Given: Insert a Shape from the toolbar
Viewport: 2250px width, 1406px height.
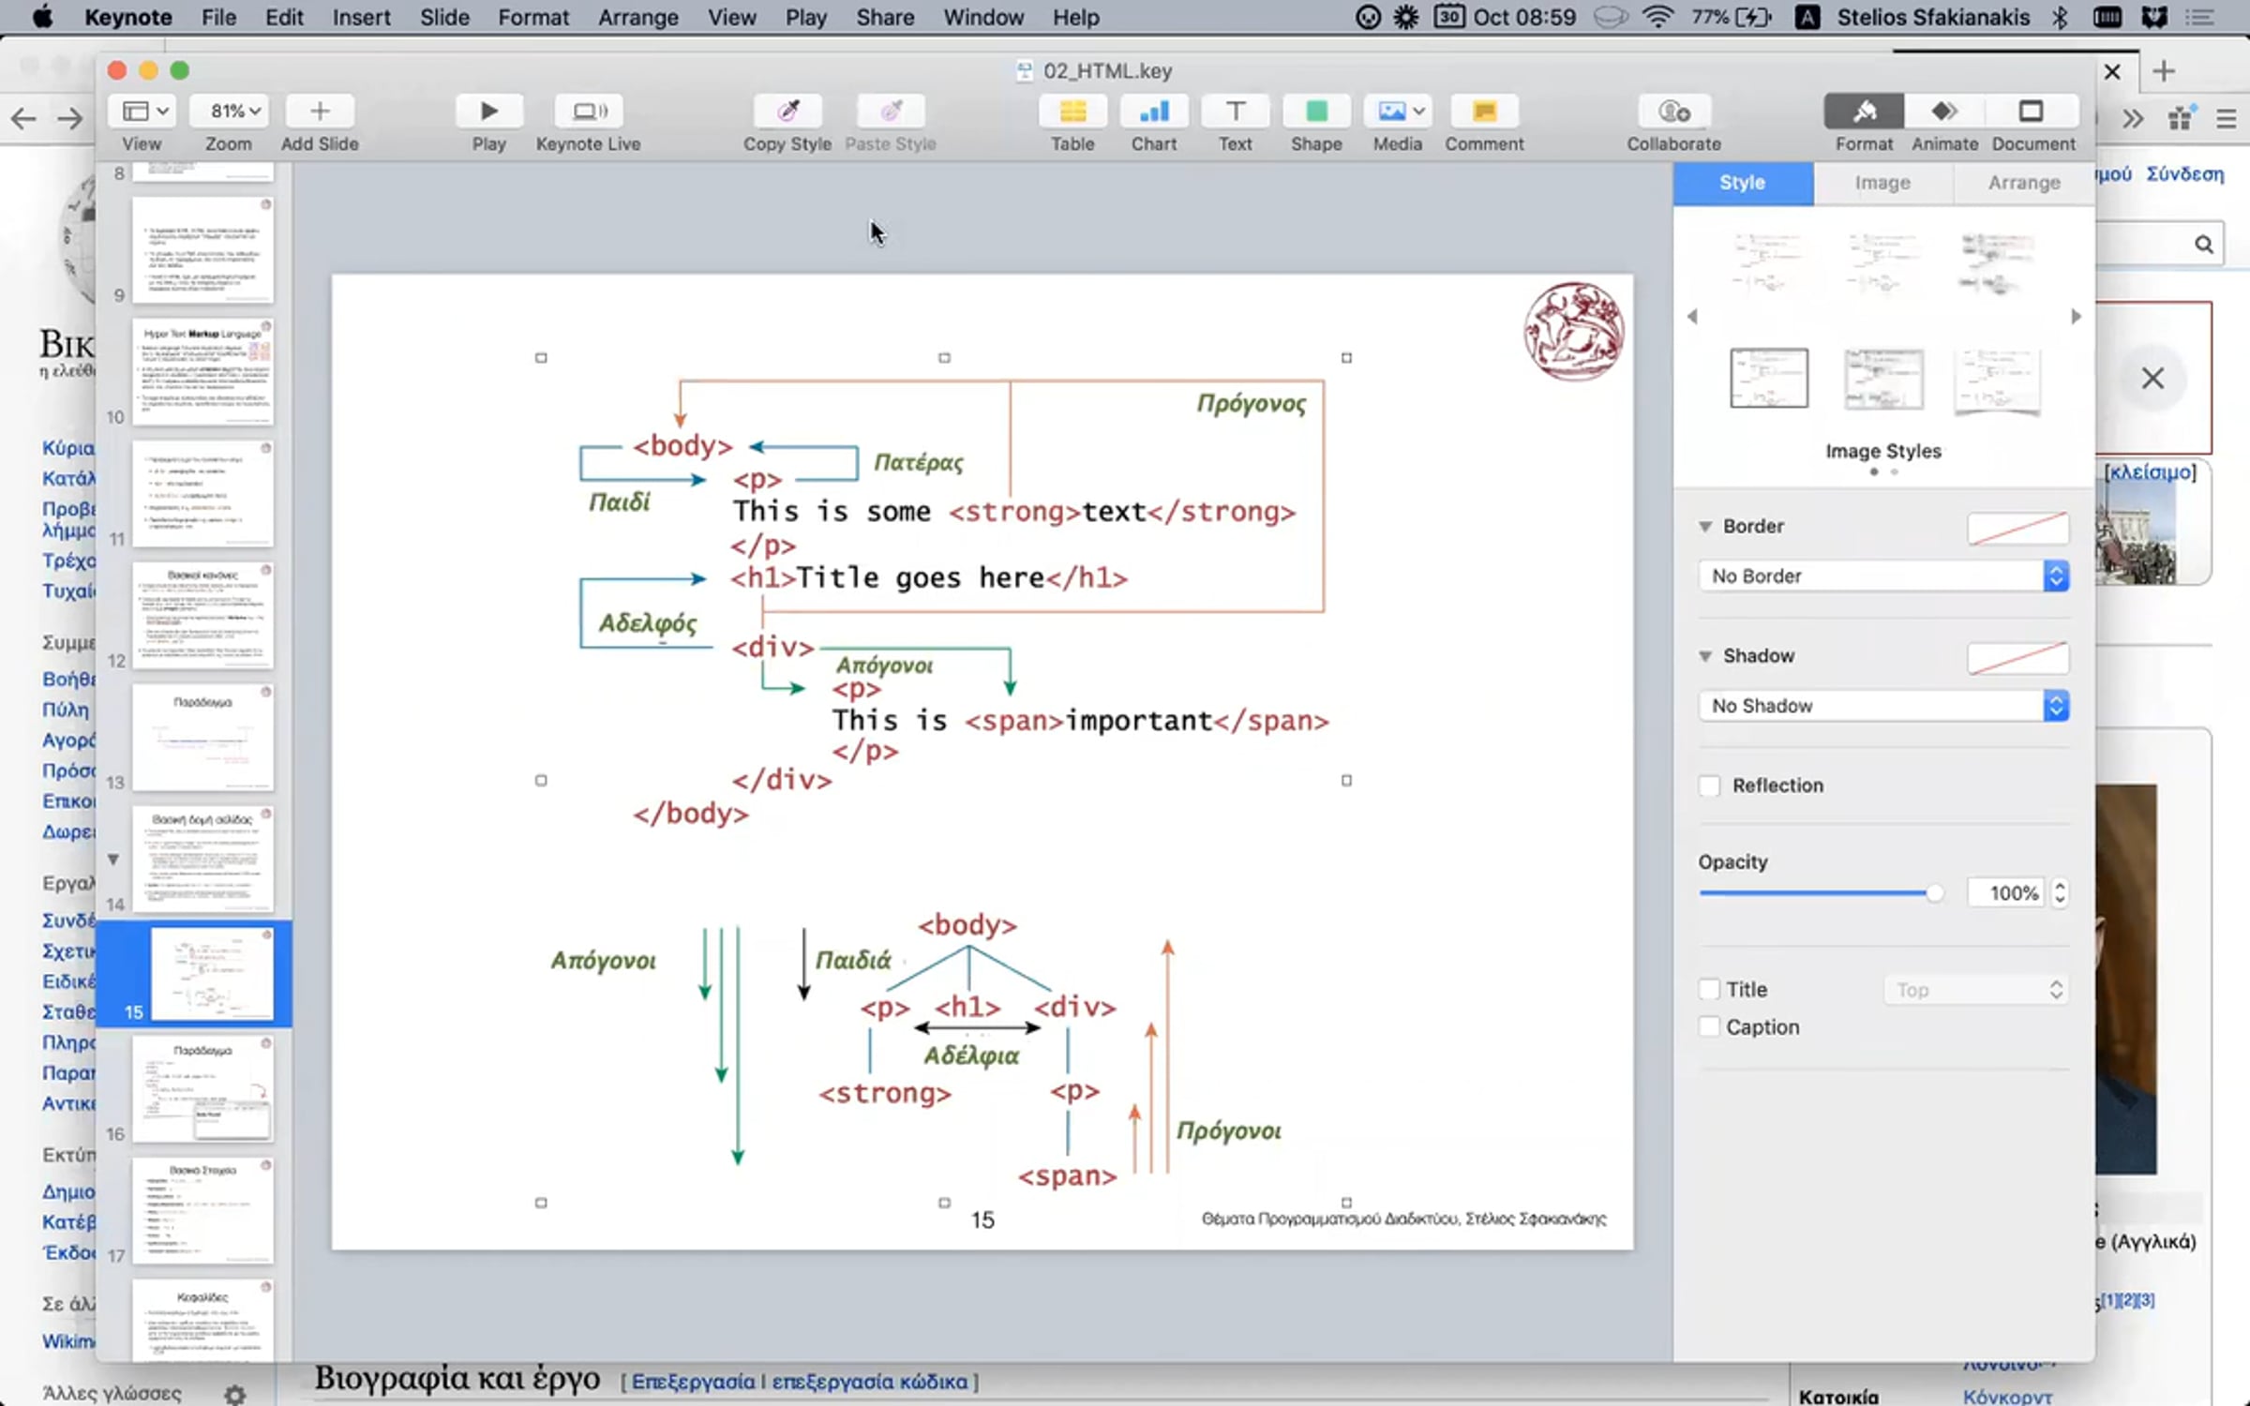Looking at the screenshot, I should [1316, 112].
